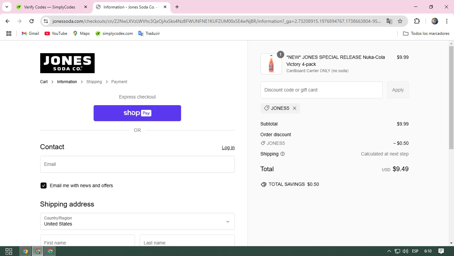This screenshot has width=454, height=256.
Task: Click the First name field
Action: coord(87,241)
